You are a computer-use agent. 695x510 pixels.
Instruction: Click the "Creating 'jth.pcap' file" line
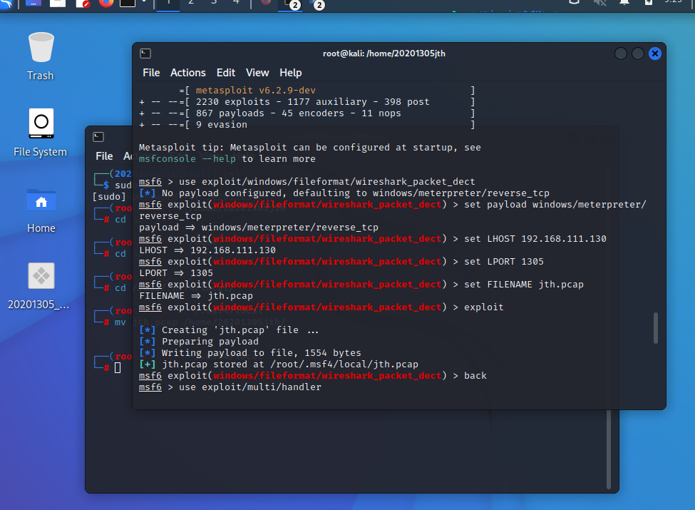pyautogui.click(x=229, y=330)
